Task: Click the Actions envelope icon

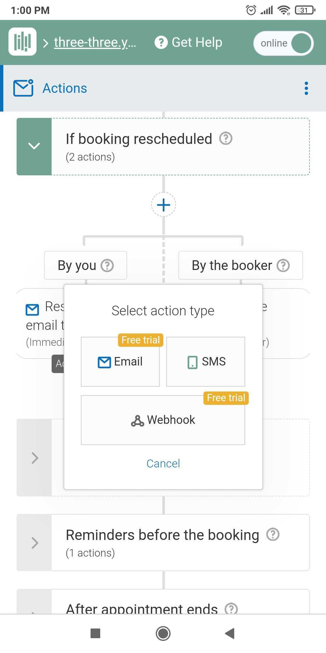Action: pos(23,88)
